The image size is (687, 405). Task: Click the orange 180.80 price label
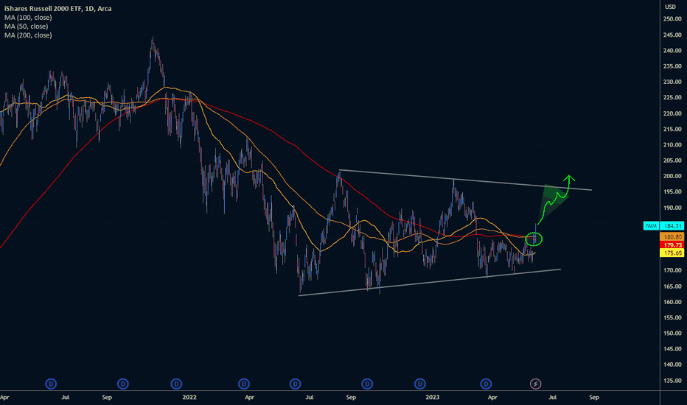pyautogui.click(x=672, y=237)
